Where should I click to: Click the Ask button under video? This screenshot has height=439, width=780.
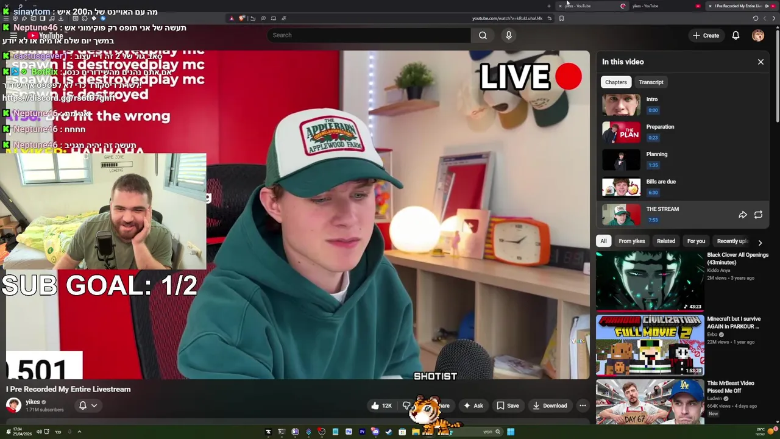click(x=473, y=405)
